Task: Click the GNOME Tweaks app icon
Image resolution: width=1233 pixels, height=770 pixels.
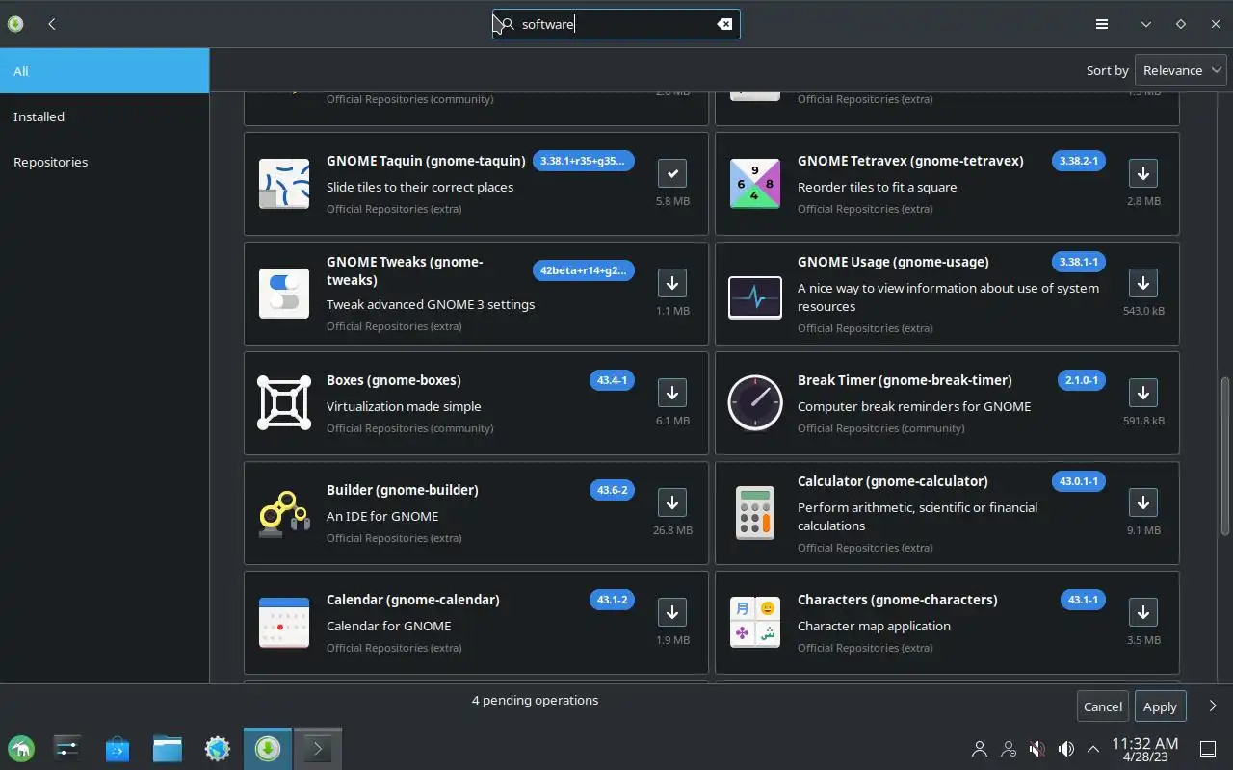Action: click(284, 294)
